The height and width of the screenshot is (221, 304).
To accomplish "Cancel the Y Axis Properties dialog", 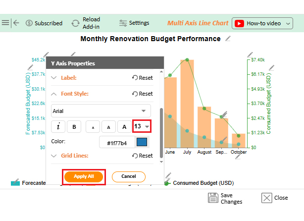I will [128, 176].
